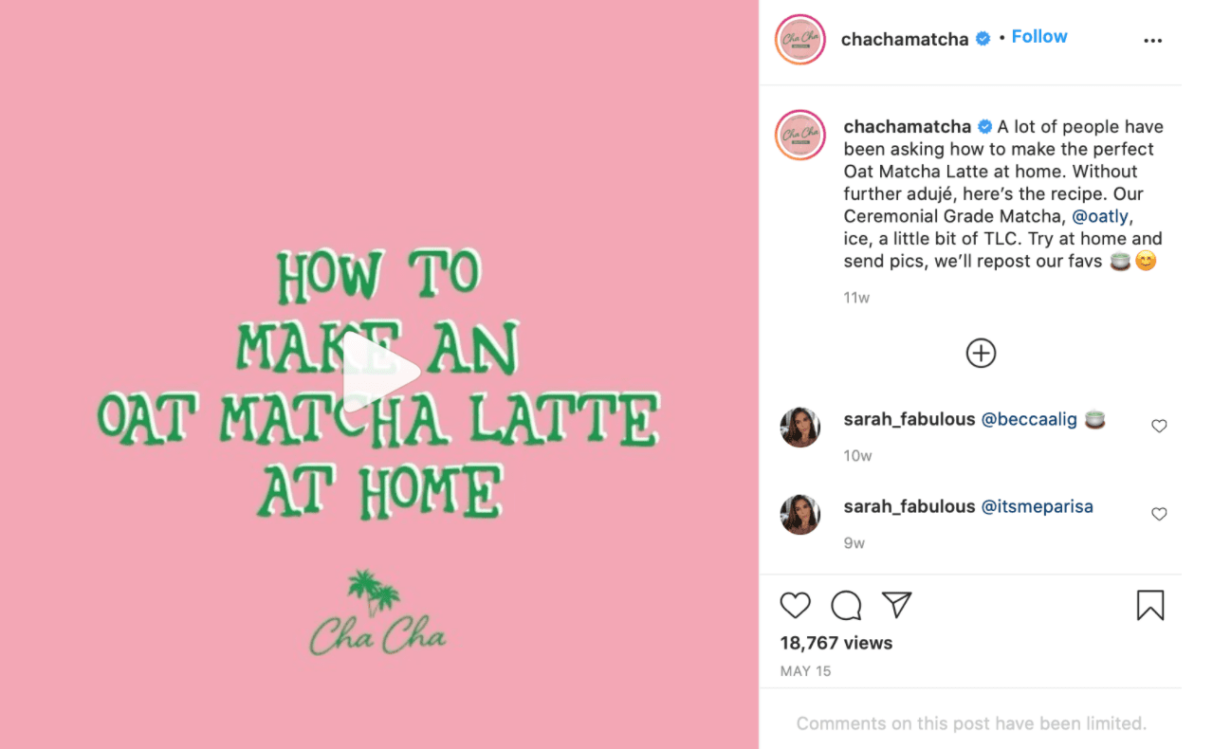Click chachamatcha username in the header

click(905, 39)
